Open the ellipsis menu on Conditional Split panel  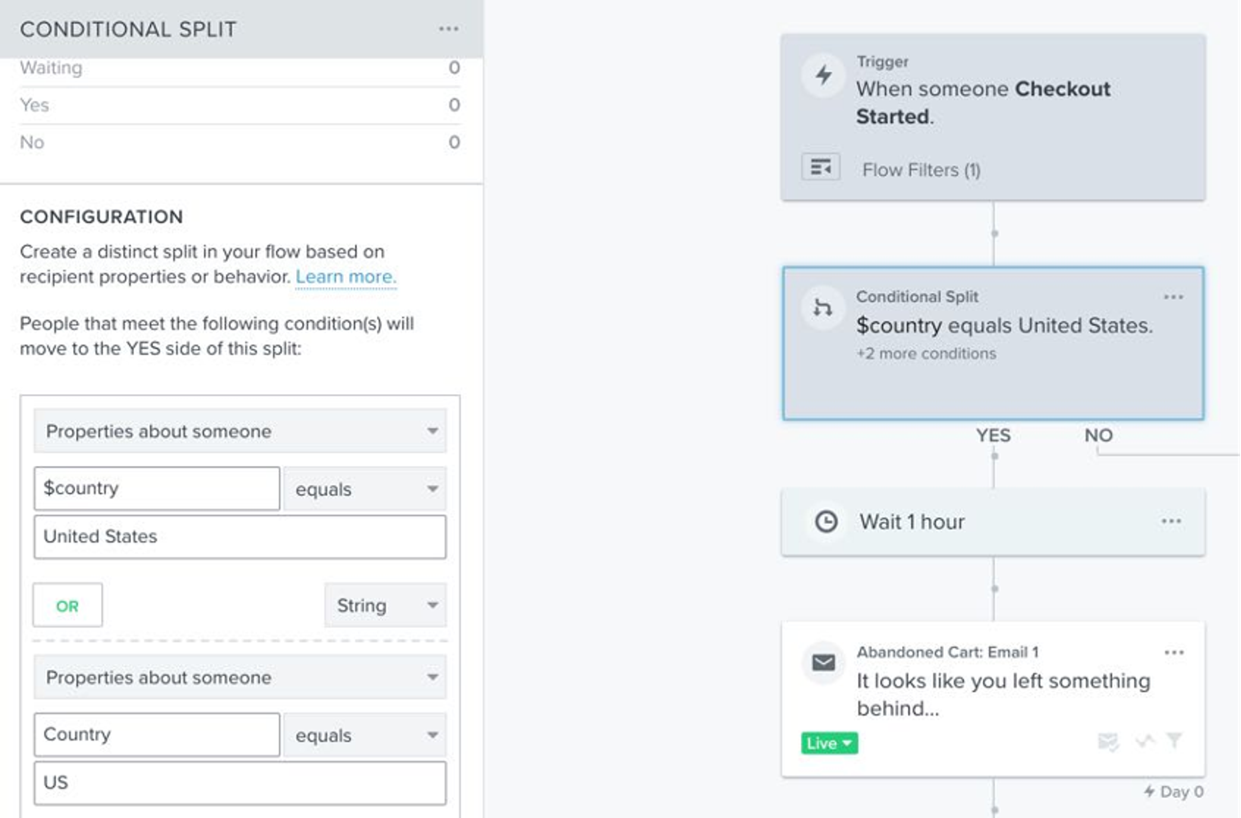click(449, 29)
